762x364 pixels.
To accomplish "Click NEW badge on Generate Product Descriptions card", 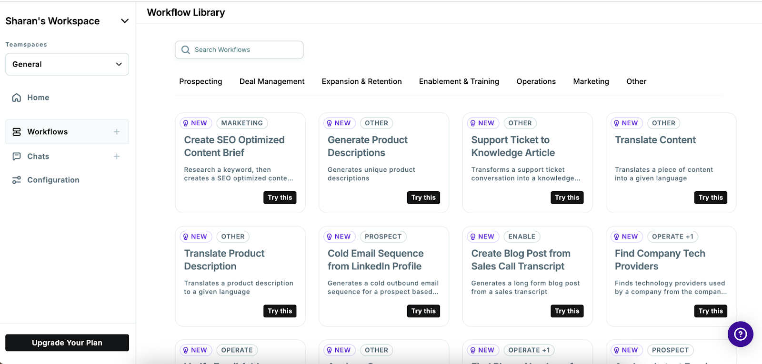I will [x=339, y=123].
